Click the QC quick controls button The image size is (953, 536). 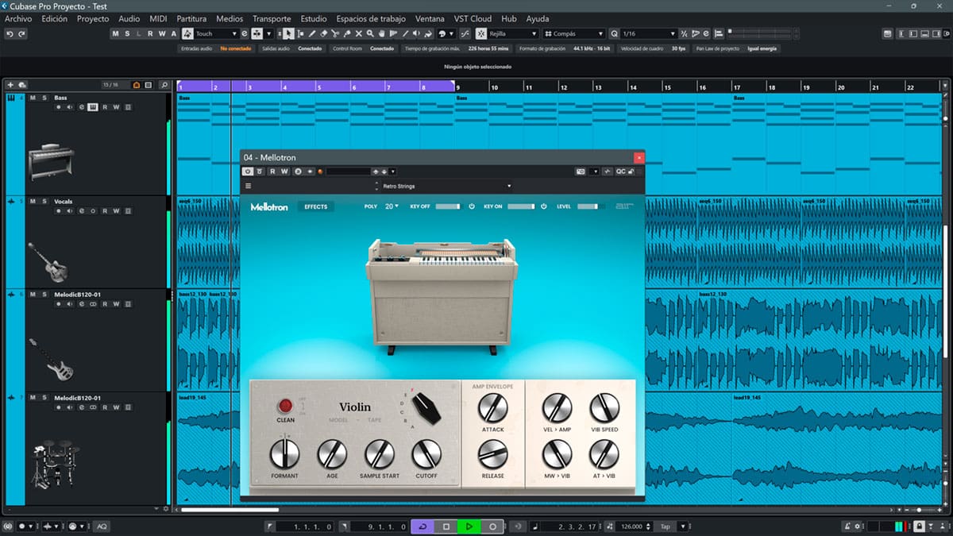pyautogui.click(x=620, y=172)
